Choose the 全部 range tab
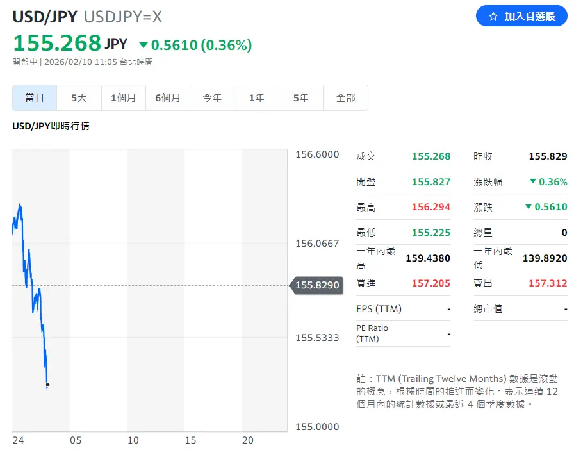The height and width of the screenshot is (457, 574). pos(345,98)
